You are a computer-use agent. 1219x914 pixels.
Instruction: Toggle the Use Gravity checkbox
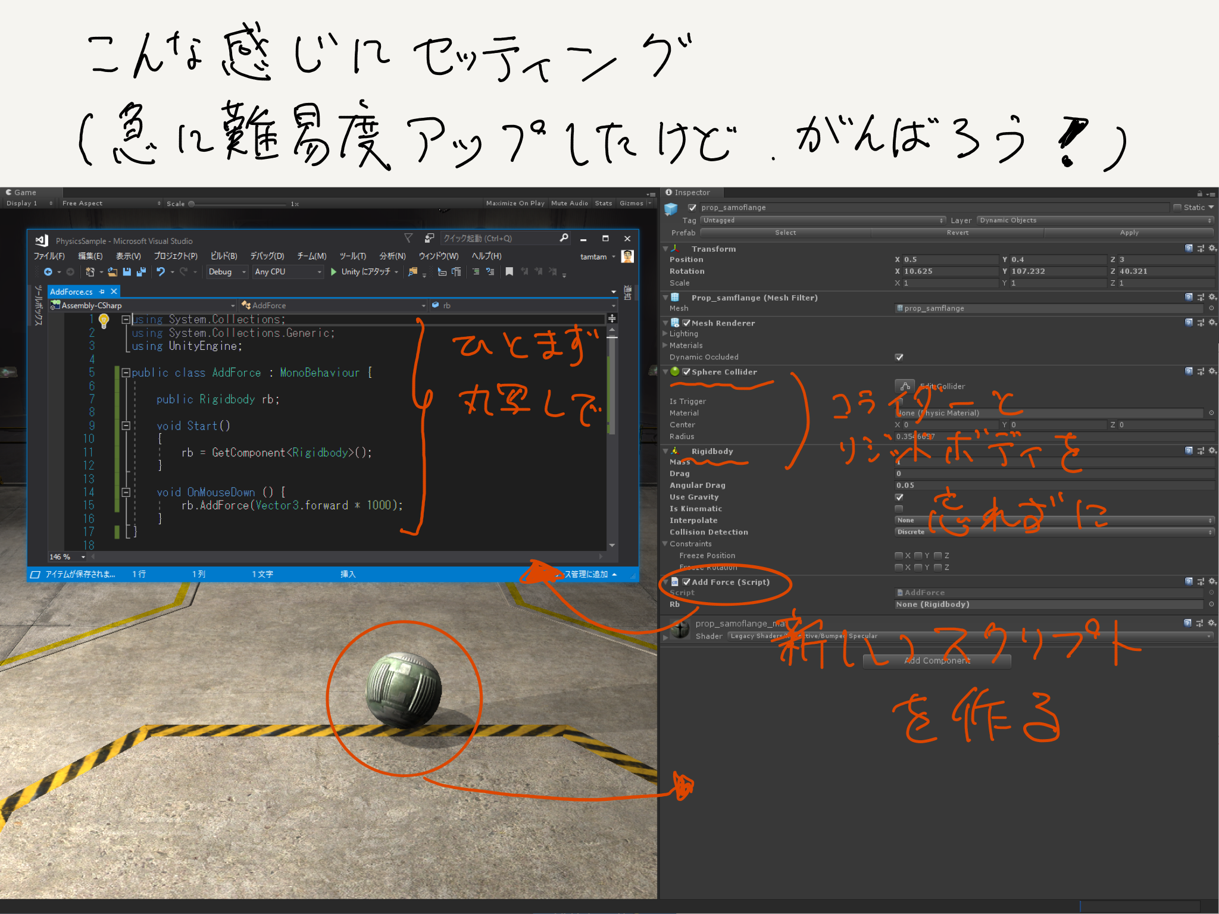(899, 497)
